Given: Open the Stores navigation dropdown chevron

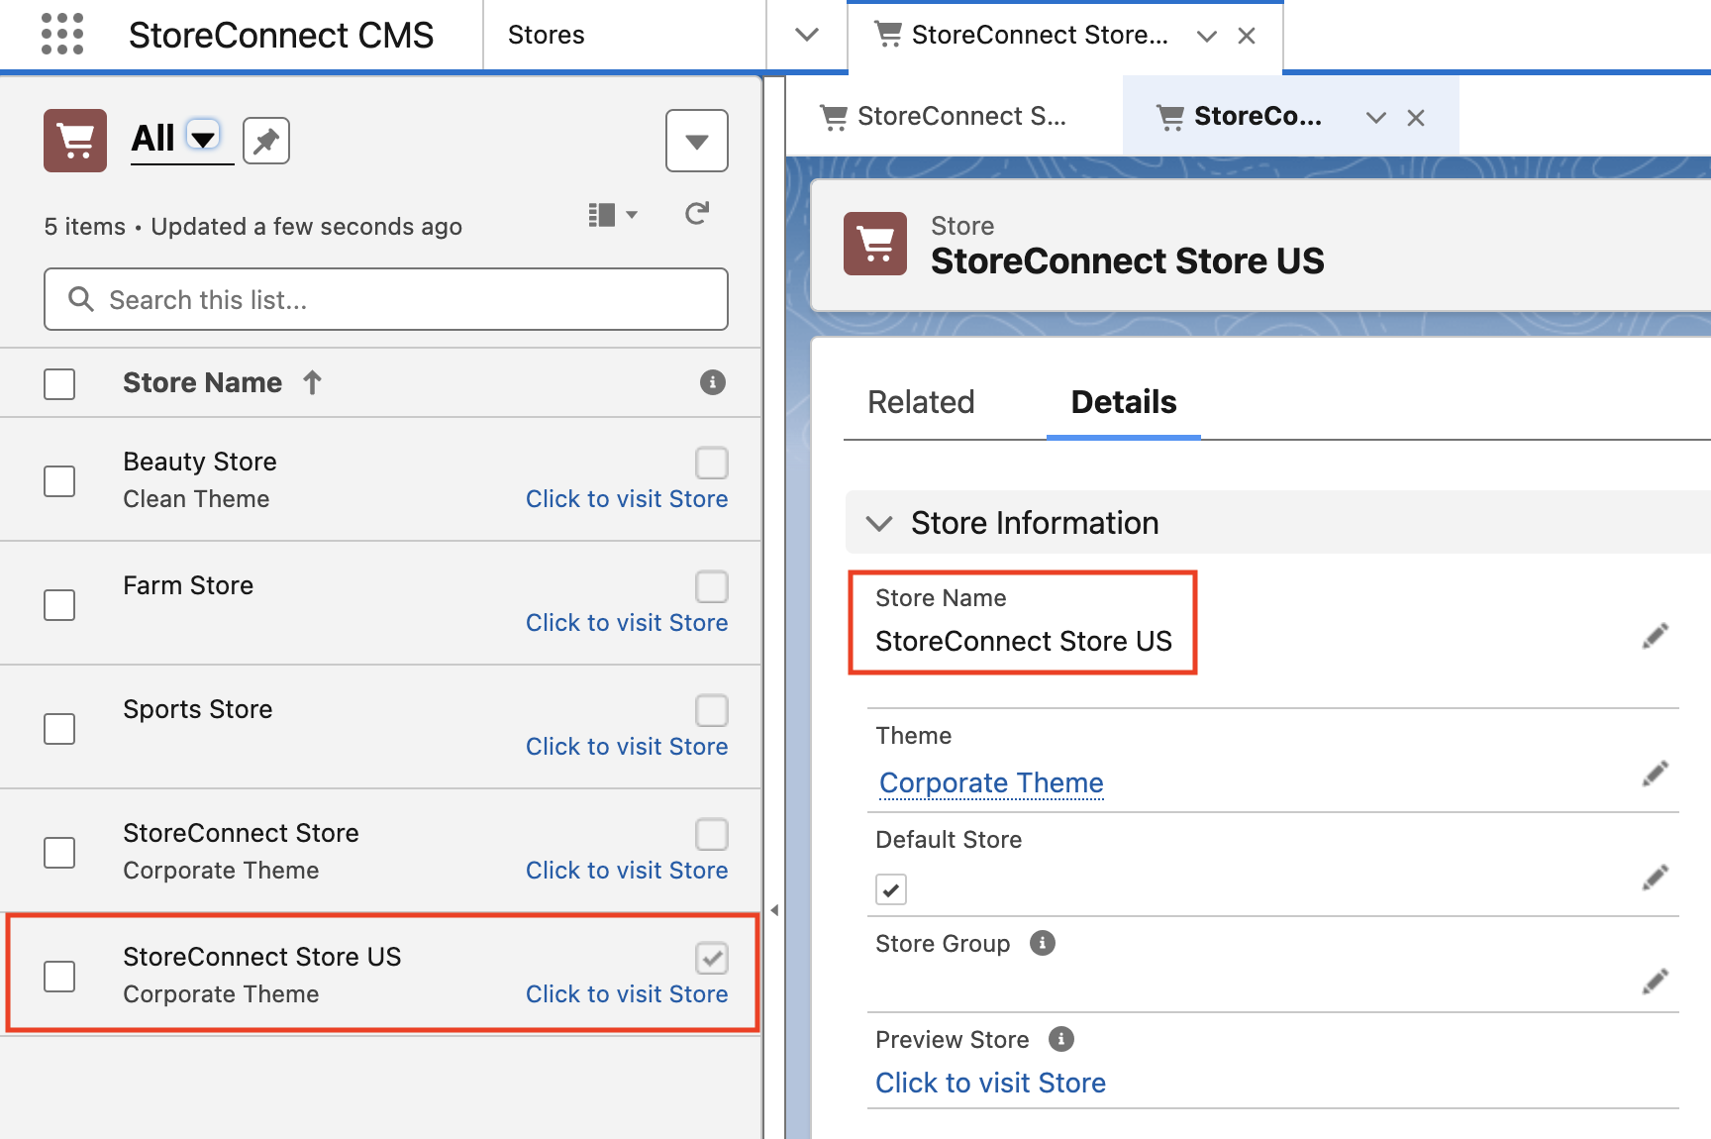Looking at the screenshot, I should (x=807, y=35).
